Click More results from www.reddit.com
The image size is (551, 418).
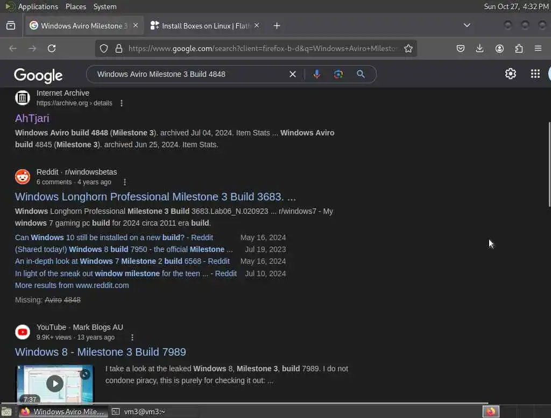click(72, 285)
